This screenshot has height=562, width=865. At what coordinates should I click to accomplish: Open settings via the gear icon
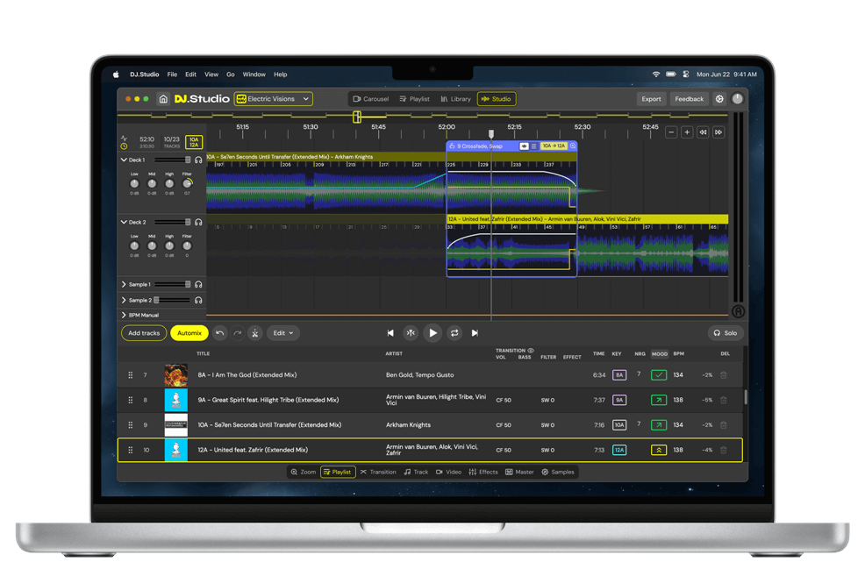tap(719, 99)
